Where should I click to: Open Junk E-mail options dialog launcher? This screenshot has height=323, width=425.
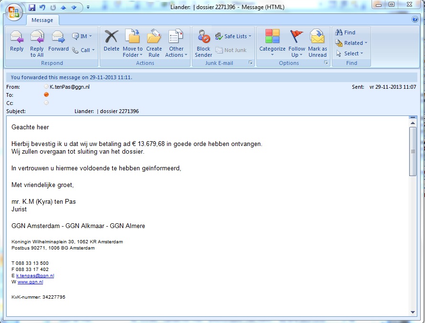click(x=251, y=63)
